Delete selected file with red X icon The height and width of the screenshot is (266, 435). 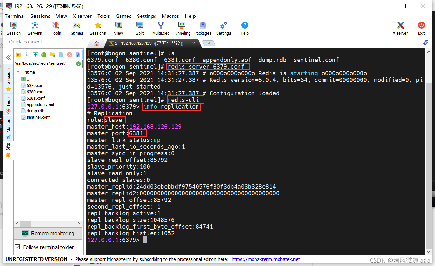(x=70, y=55)
